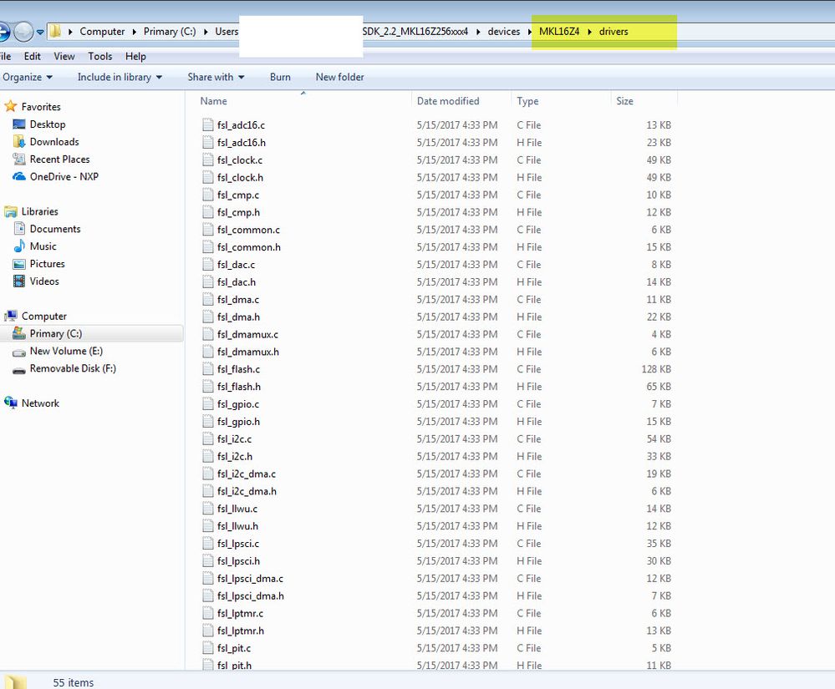The width and height of the screenshot is (835, 689).
Task: Click the Downloads folder icon
Action: [19, 141]
